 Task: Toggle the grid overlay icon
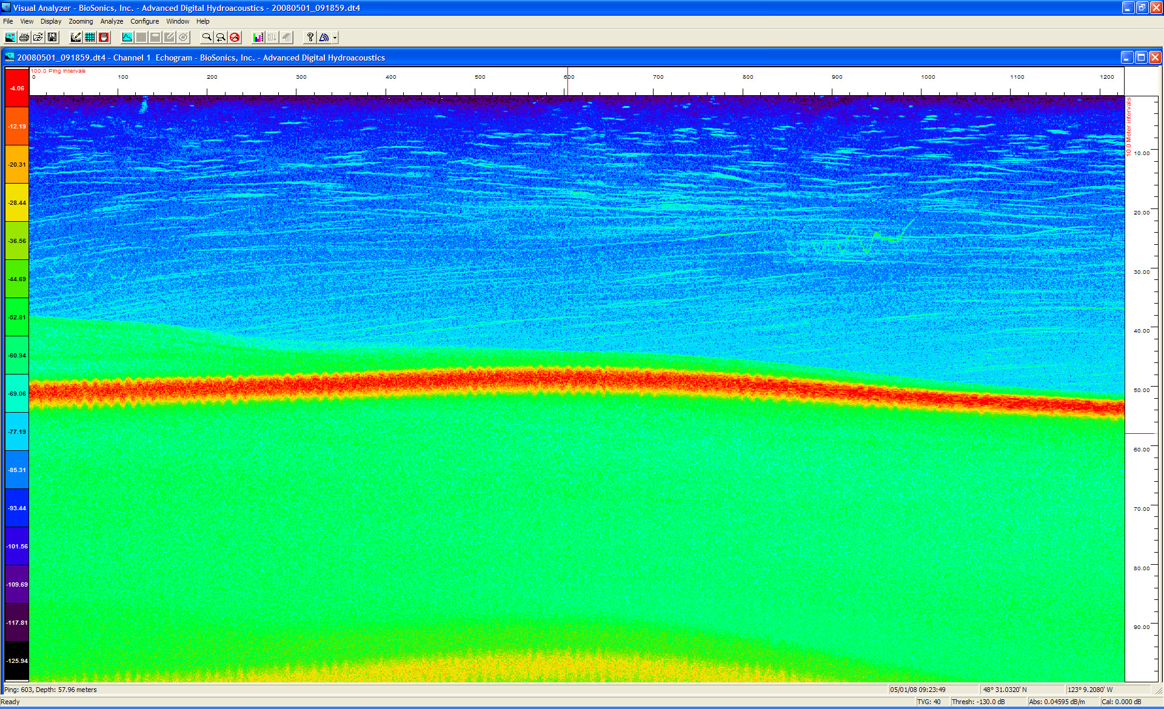(x=90, y=38)
